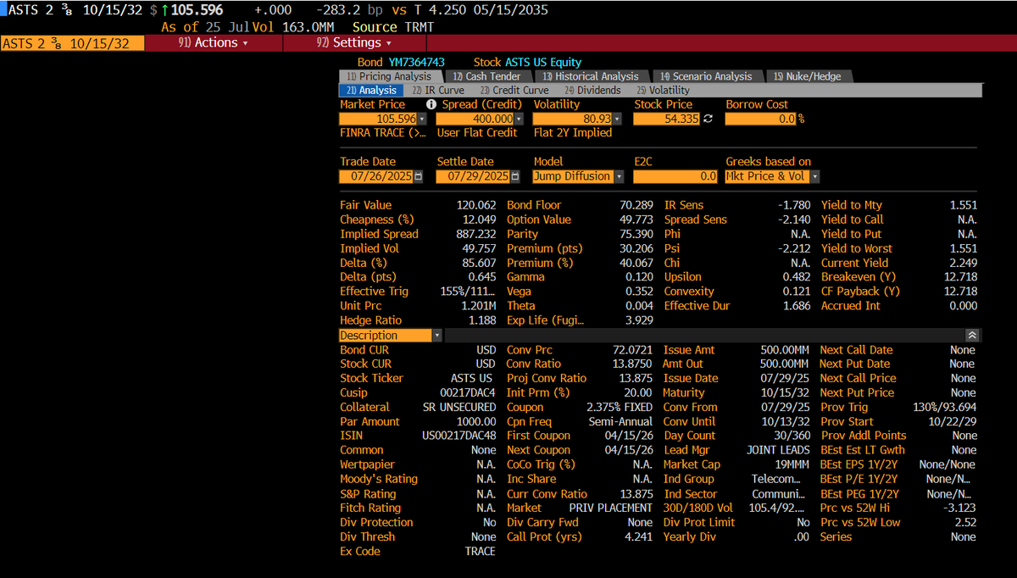This screenshot has width=1017, height=578.
Task: Click the Settle Date field
Action: [x=473, y=176]
